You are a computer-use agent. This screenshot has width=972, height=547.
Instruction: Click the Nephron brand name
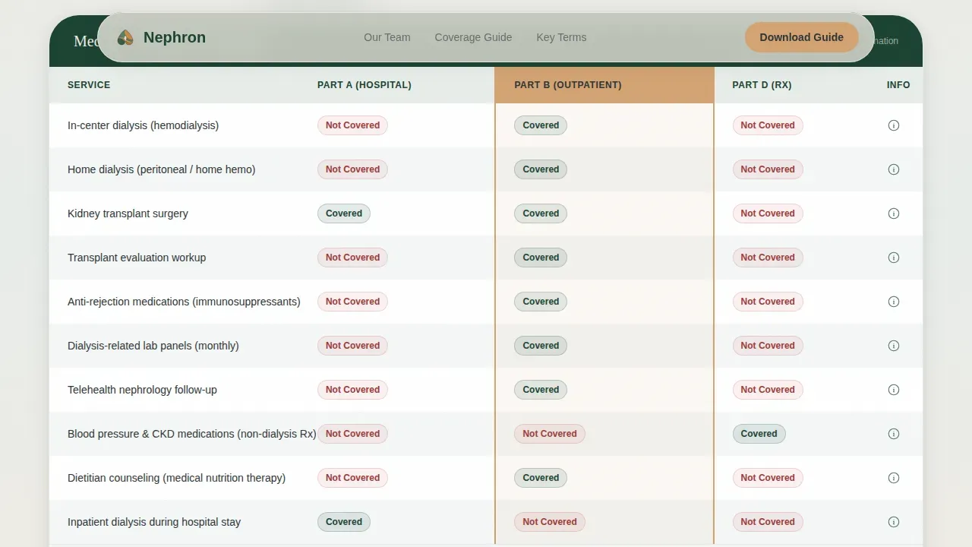(x=175, y=37)
